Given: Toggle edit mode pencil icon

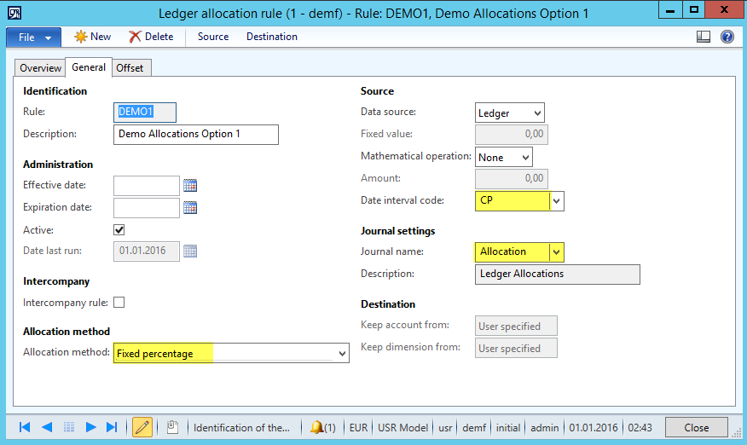Looking at the screenshot, I should (142, 427).
